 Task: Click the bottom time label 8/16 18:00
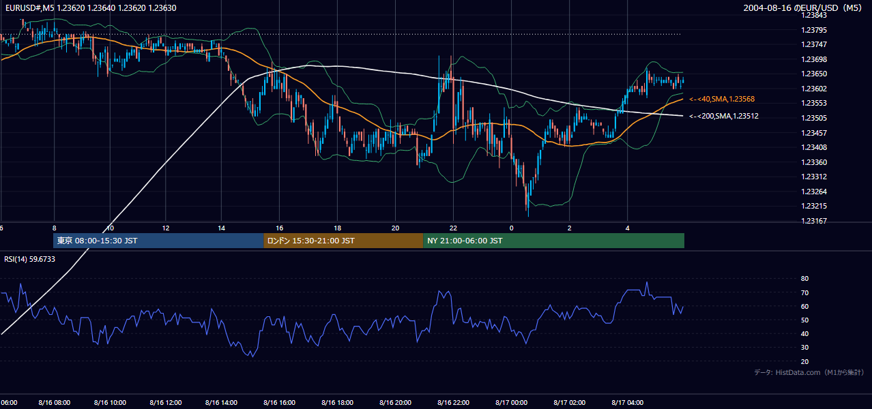[x=338, y=403]
